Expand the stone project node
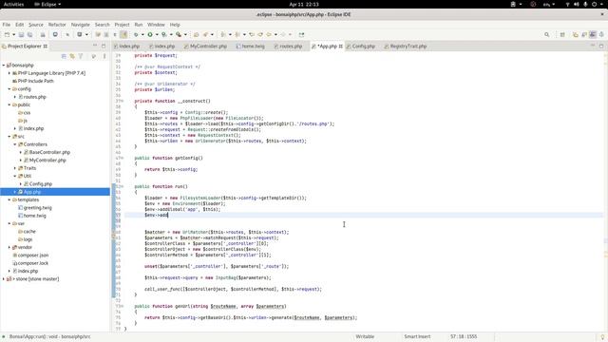The image size is (608, 342). [x=4, y=278]
